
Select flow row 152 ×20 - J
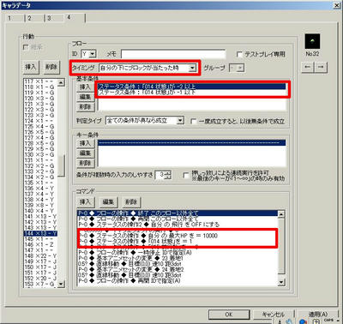coord(40,279)
